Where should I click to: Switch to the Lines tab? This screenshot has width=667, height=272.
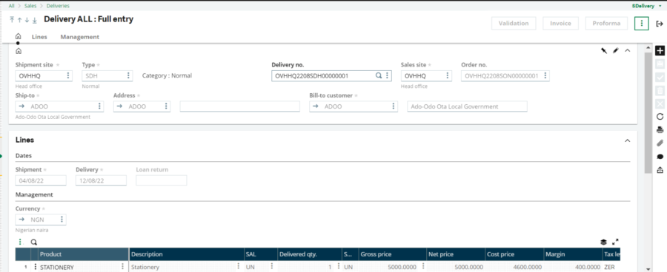point(39,37)
